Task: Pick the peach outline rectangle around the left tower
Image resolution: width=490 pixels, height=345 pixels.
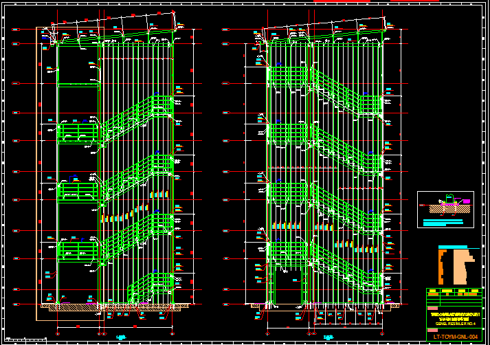Action: click(70, 174)
